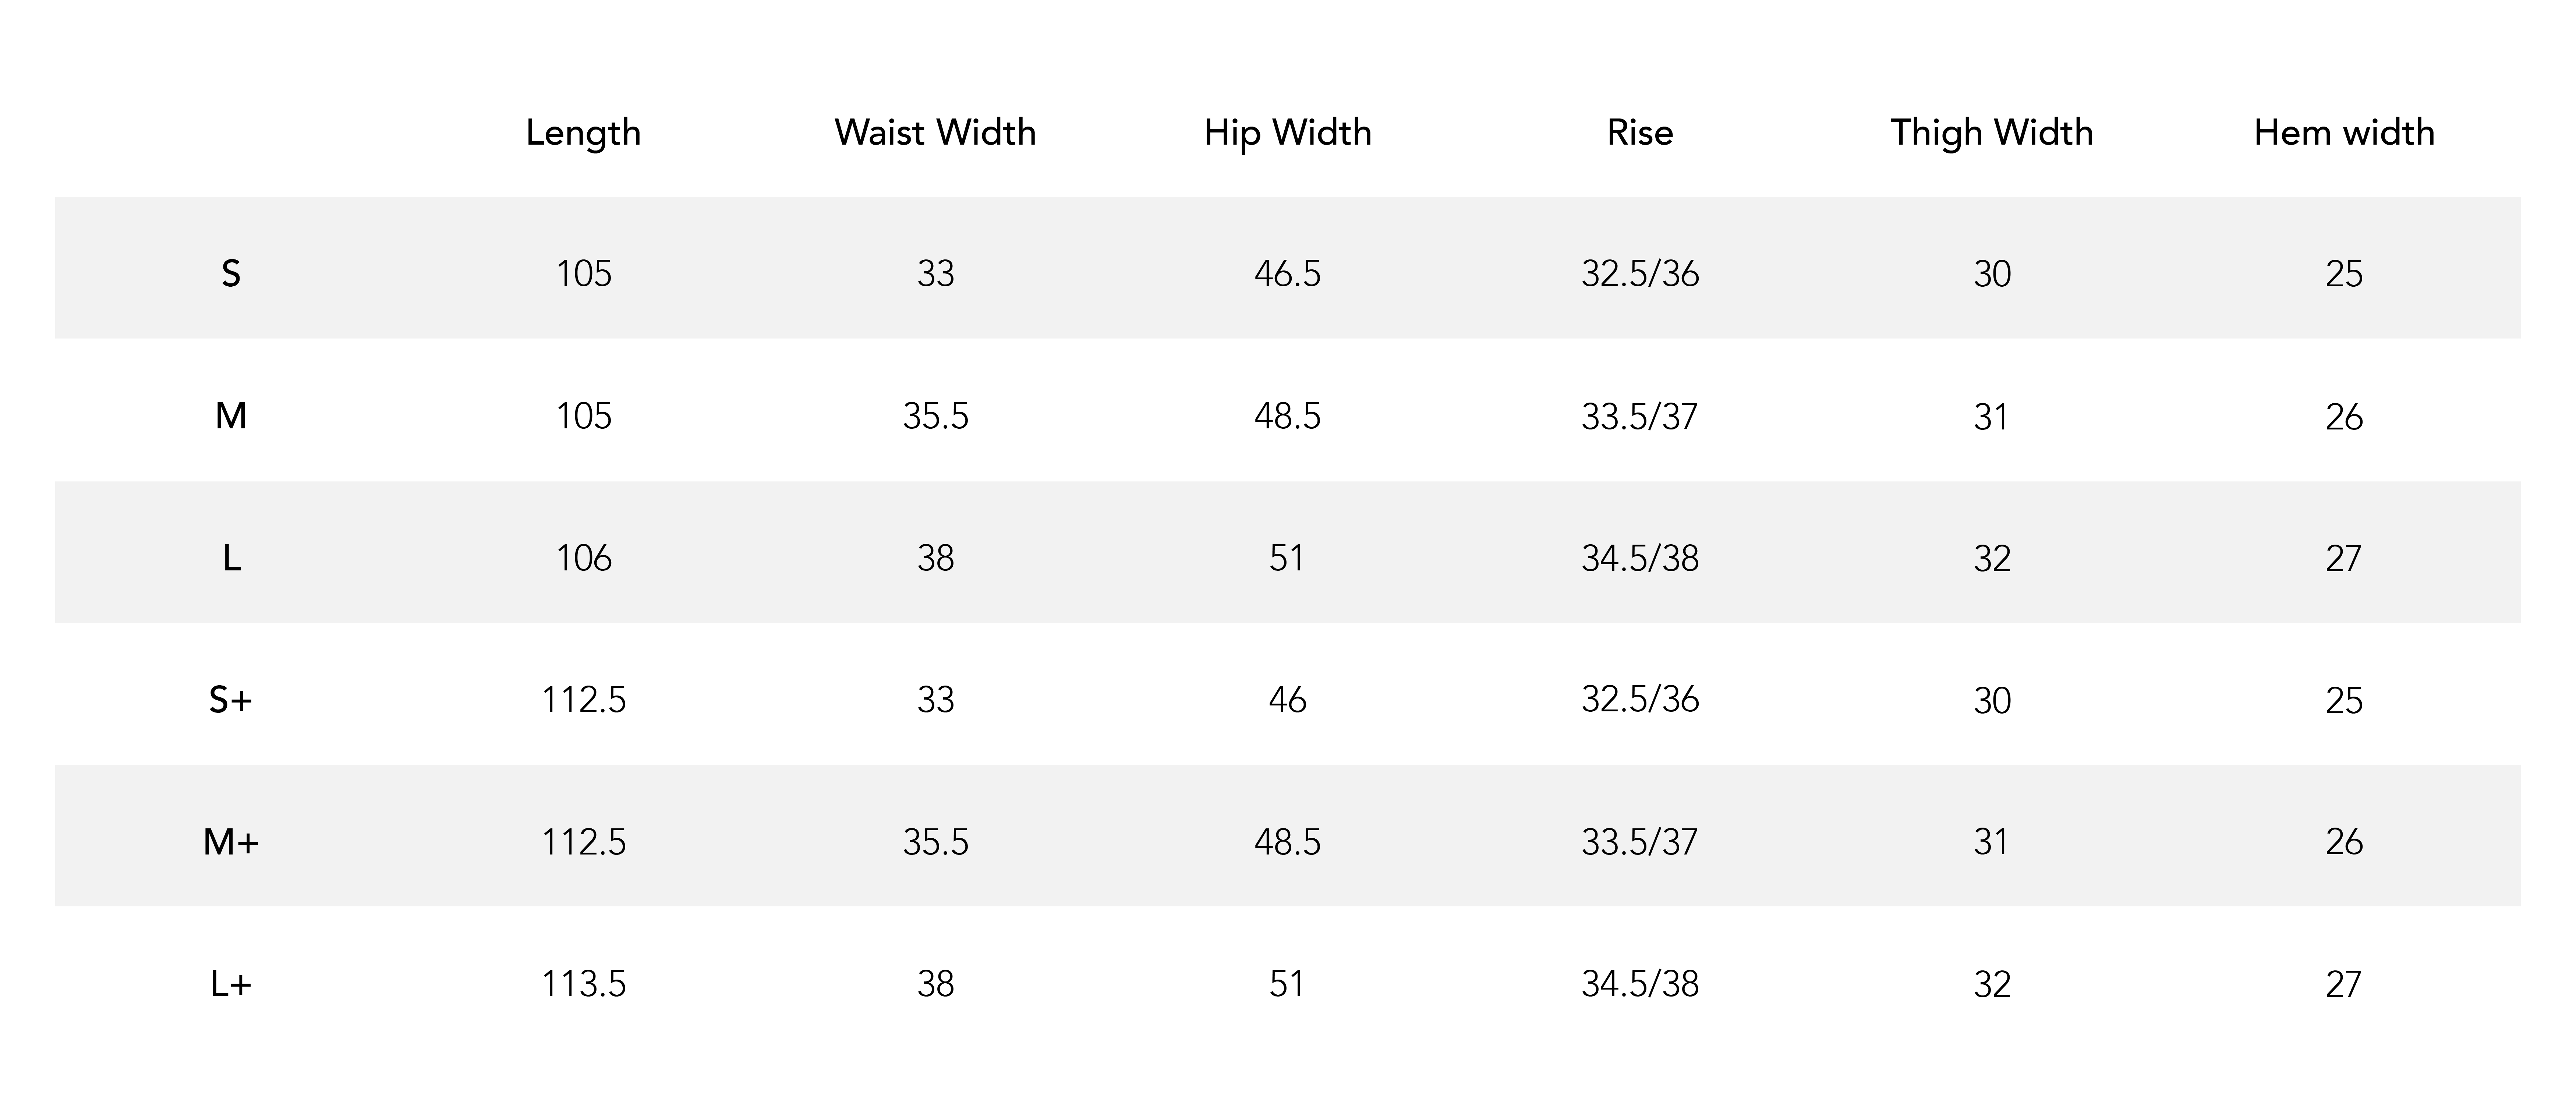Click the M size row label

(231, 415)
